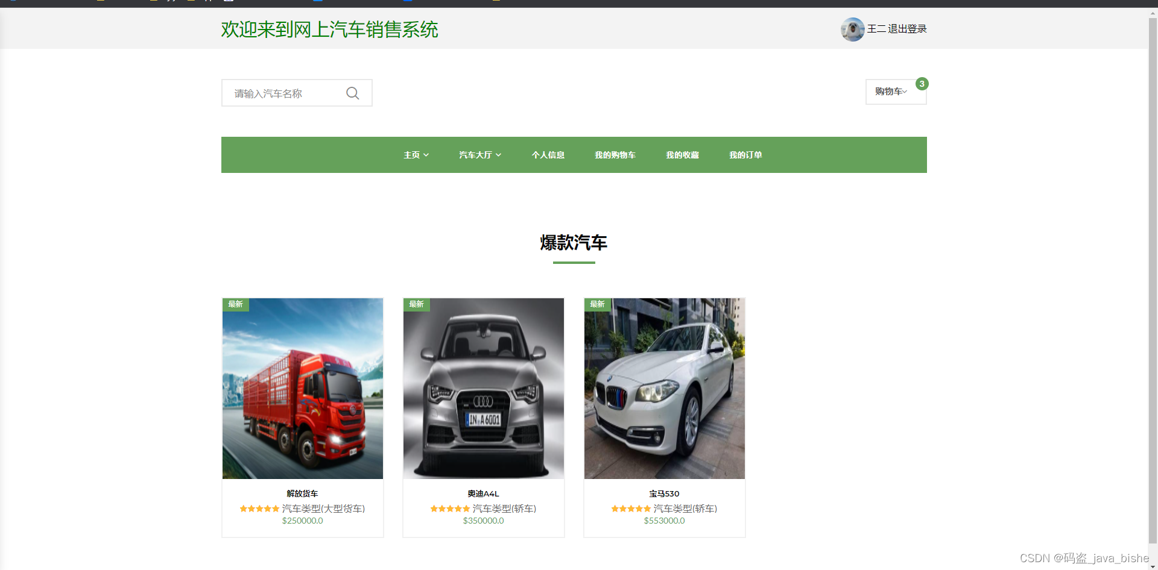1158x570 pixels.
Task: Click 汽车类型(轿车) under 奥迪A4L
Action: [504, 509]
